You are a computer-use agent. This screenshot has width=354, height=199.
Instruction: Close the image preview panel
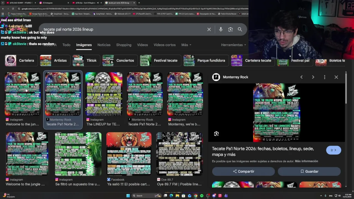coord(336,77)
